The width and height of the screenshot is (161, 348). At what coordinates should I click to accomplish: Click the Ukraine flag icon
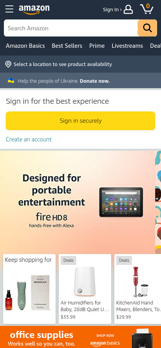click(x=11, y=80)
